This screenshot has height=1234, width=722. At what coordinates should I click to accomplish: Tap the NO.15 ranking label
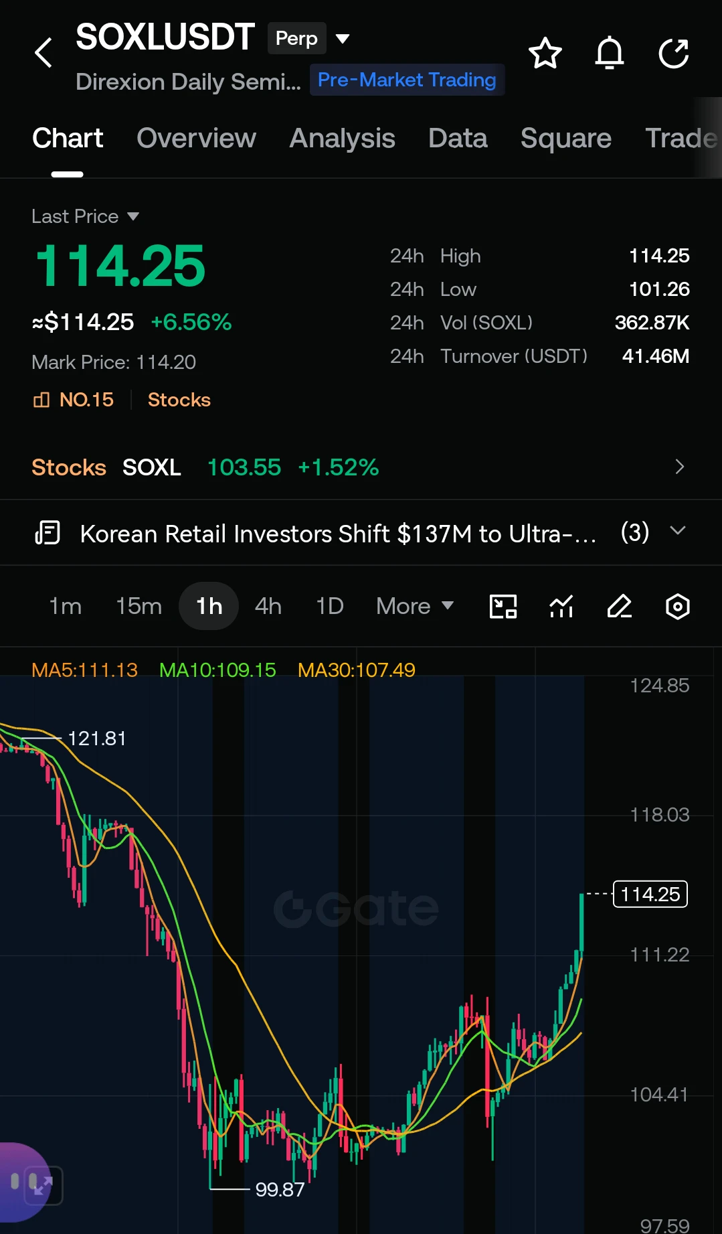86,400
